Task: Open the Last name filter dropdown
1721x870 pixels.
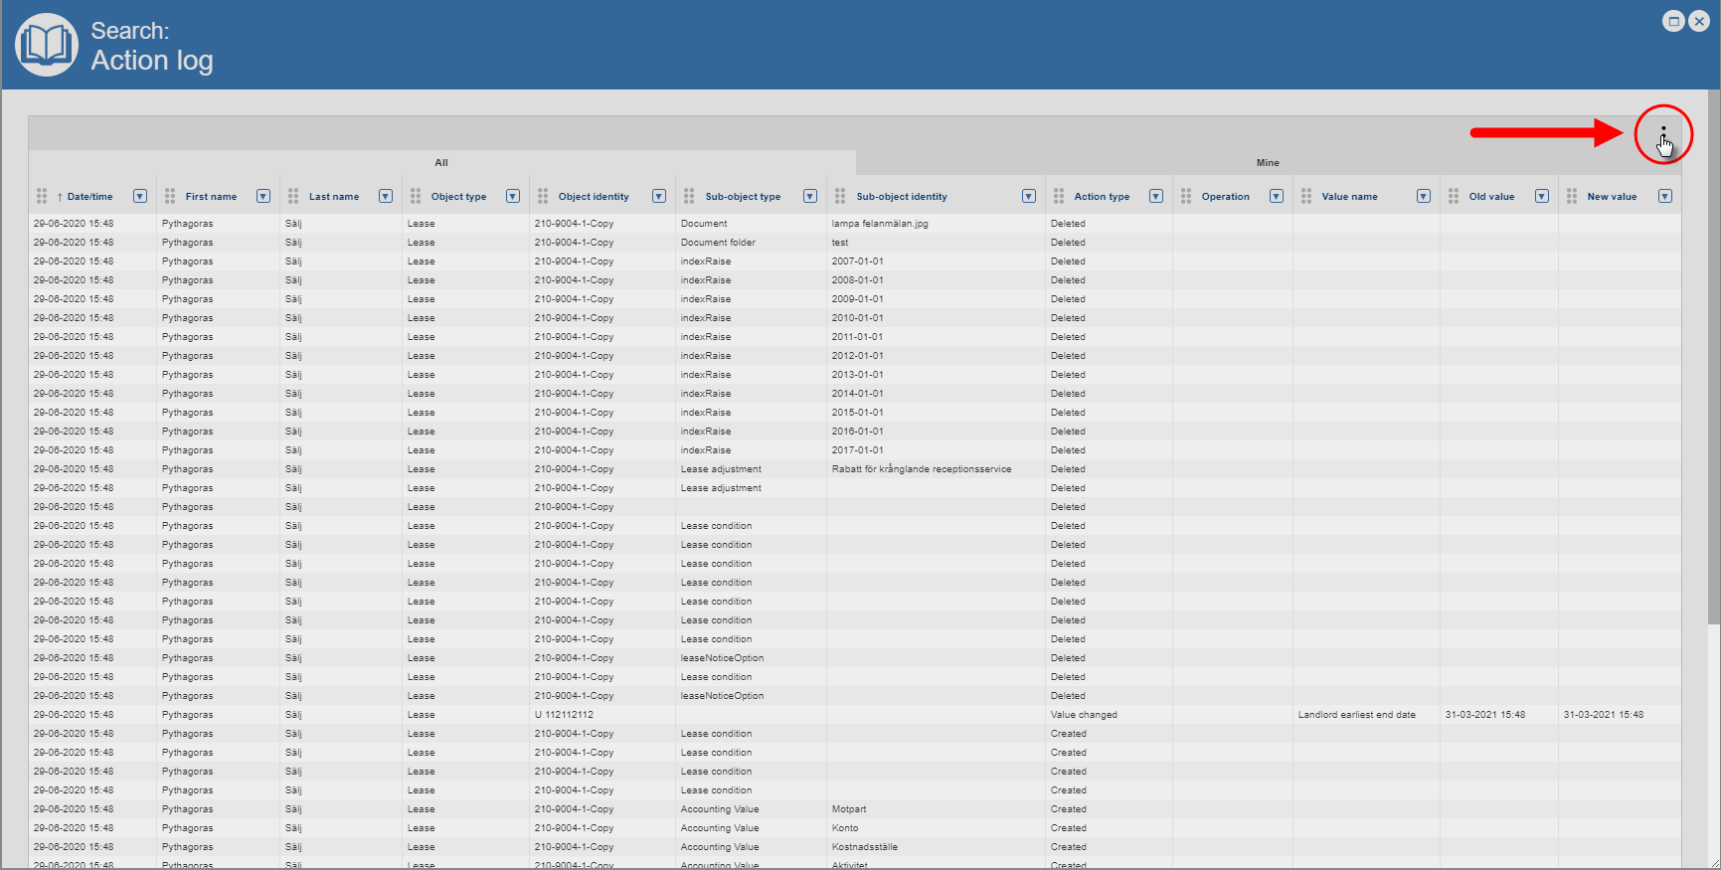Action: coord(386,196)
